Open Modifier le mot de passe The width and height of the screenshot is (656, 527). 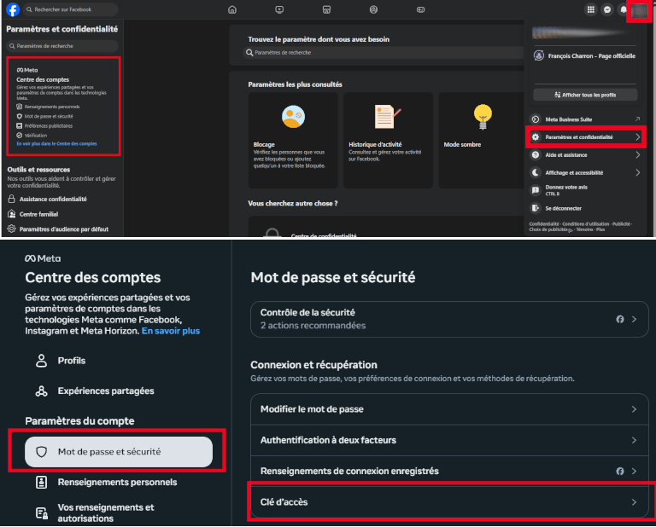449,409
